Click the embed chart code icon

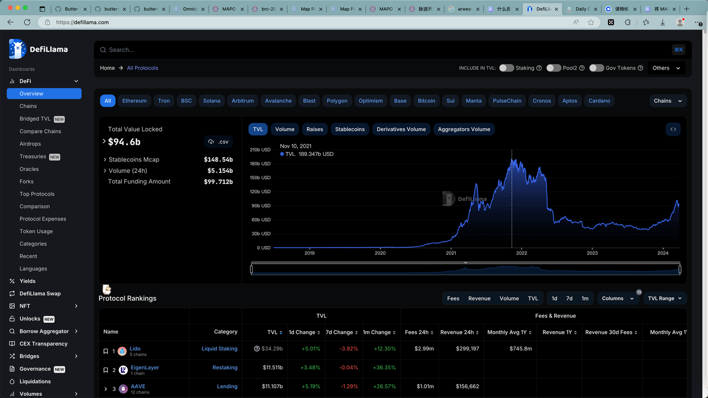pyautogui.click(x=673, y=129)
